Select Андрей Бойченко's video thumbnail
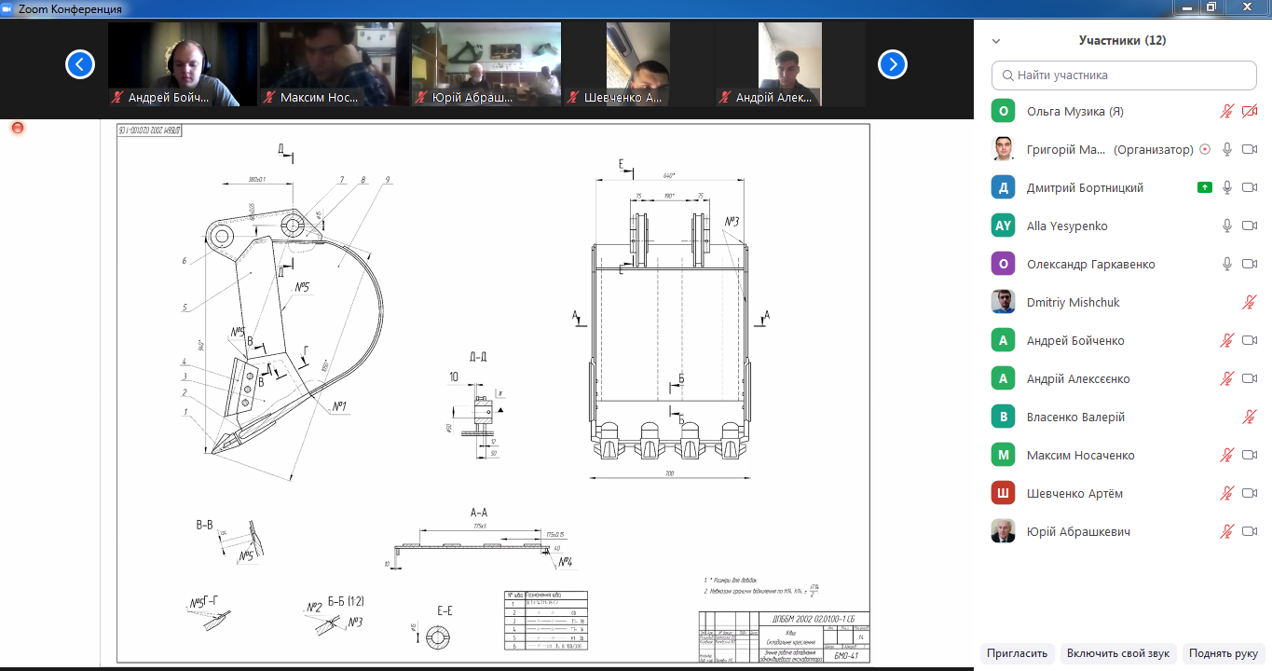The image size is (1272, 671). coord(183,64)
